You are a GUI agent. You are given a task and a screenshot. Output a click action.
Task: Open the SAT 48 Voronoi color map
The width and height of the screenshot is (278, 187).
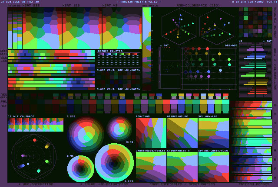pos(122,28)
